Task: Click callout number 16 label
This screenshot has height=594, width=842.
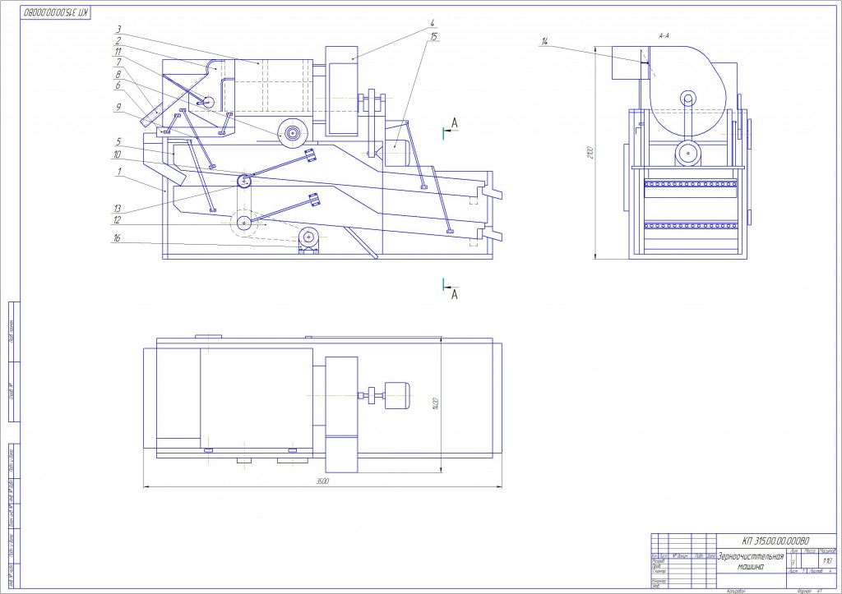Action: [x=117, y=237]
